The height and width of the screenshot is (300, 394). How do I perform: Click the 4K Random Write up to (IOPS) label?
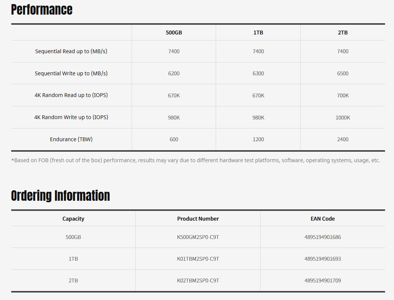(x=71, y=117)
